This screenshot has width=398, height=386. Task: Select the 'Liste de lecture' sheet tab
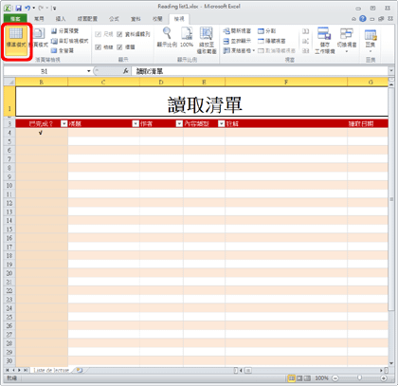pos(51,370)
